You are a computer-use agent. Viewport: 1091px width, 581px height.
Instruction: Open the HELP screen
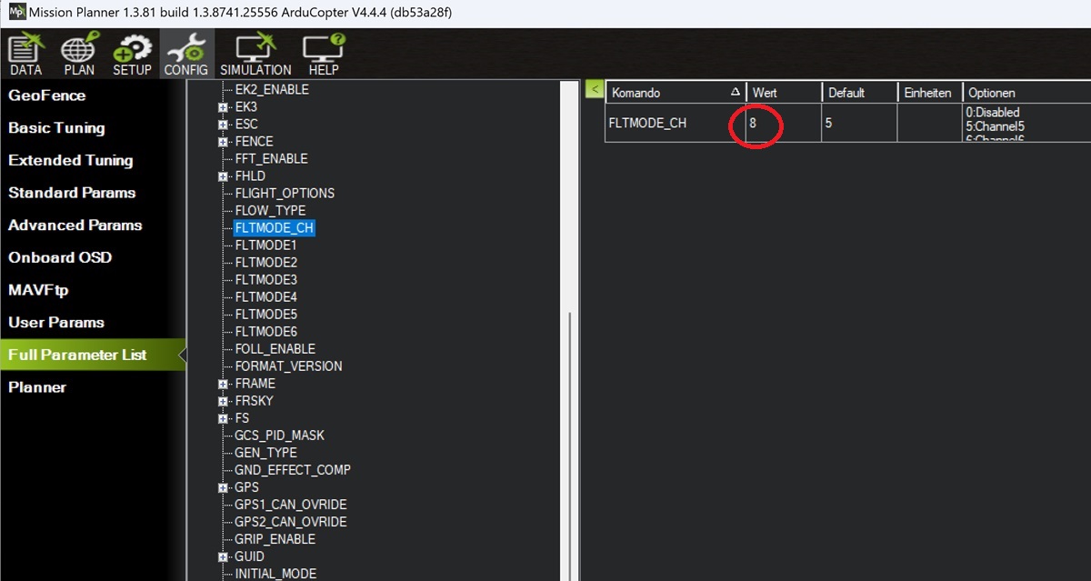coord(324,55)
